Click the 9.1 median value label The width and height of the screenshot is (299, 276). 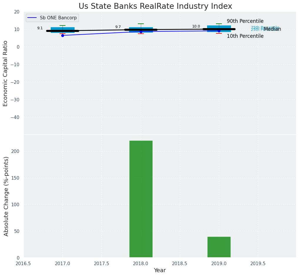[x=40, y=28]
